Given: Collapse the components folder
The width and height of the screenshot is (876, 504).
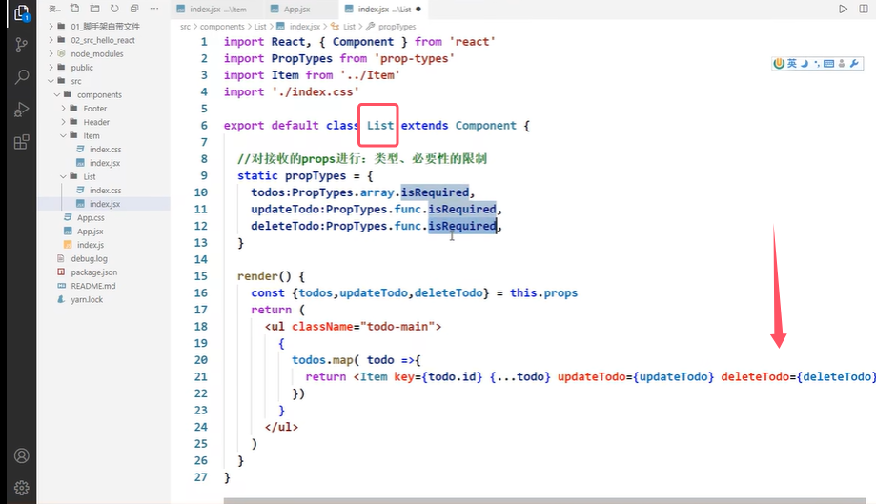Looking at the screenshot, I should (99, 95).
